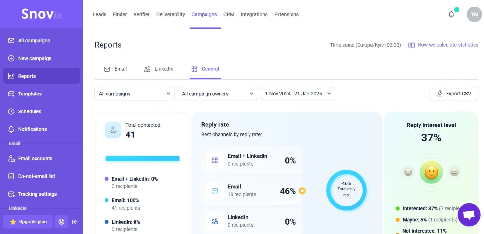
Task: Click the green Interested legend dot
Action: pos(397,209)
